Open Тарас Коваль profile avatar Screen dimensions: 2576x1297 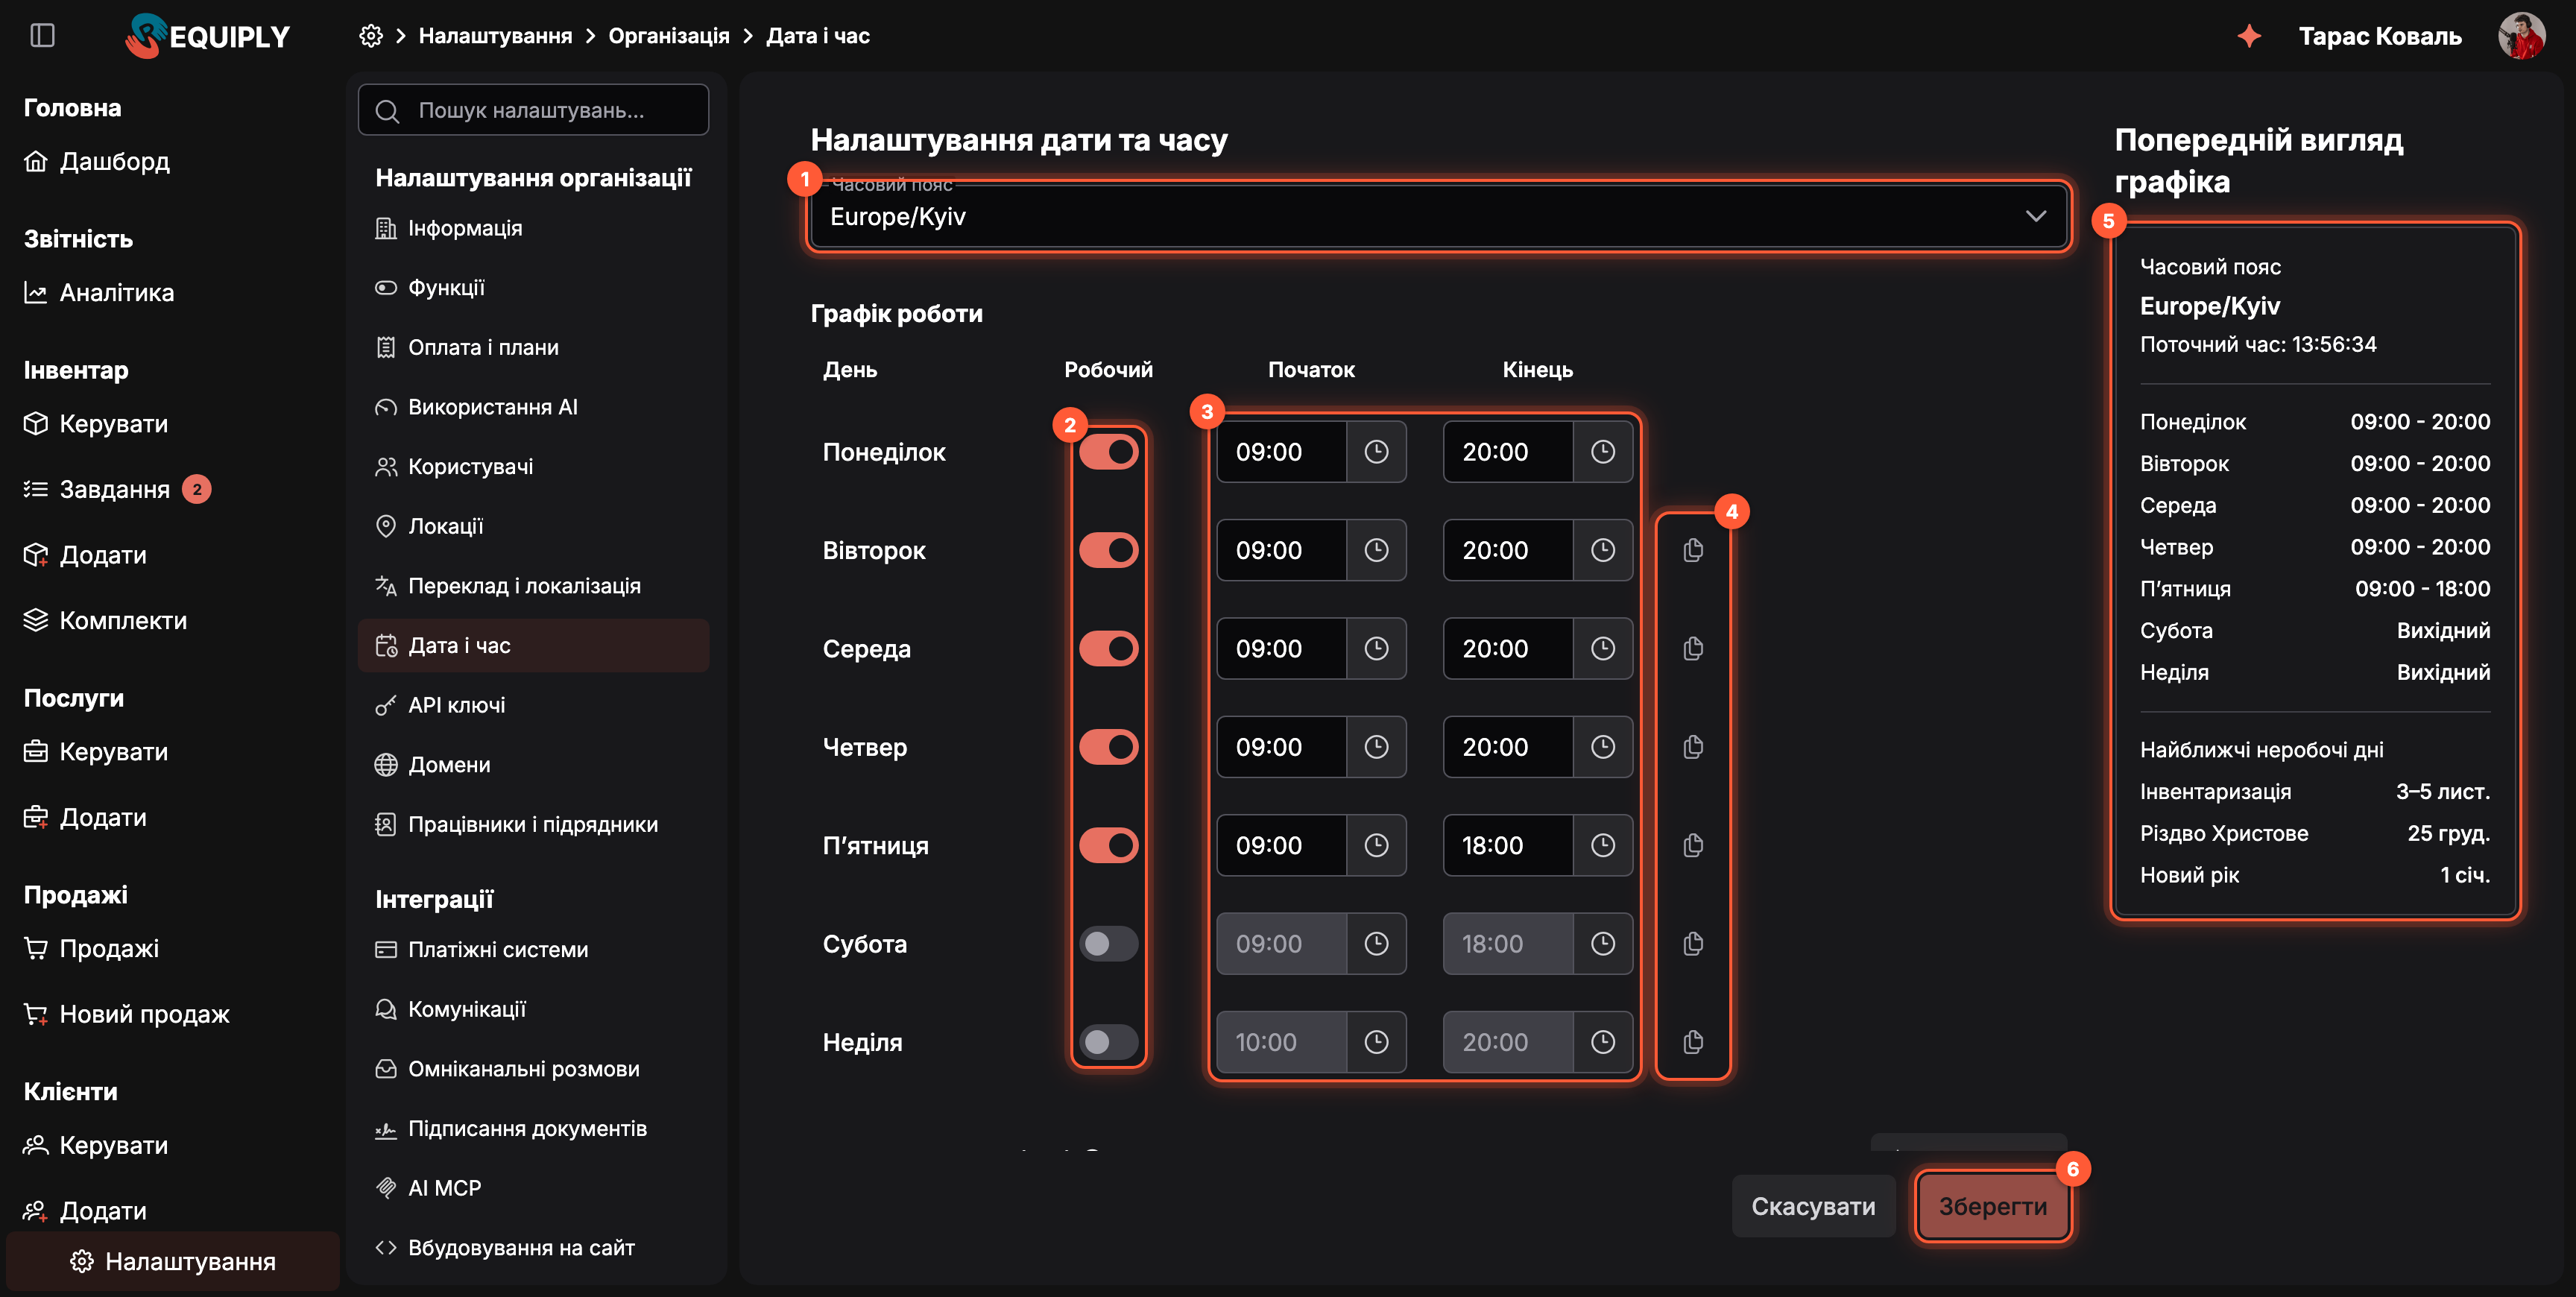click(2521, 36)
